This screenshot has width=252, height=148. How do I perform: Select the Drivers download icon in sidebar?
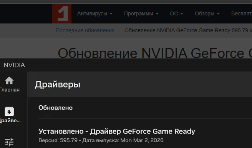click(x=9, y=111)
